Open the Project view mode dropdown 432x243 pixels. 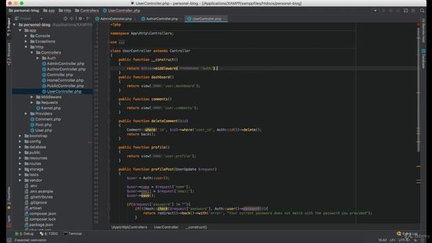coord(28,18)
